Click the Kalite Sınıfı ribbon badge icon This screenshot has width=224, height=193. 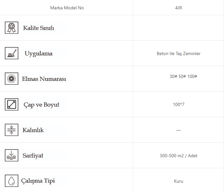12,28
